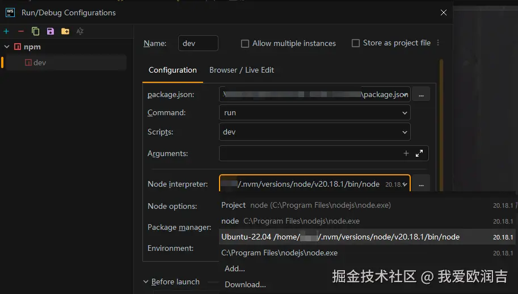Click the settings panel vertical scrollbar
The width and height of the screenshot is (518, 294).
(441, 125)
